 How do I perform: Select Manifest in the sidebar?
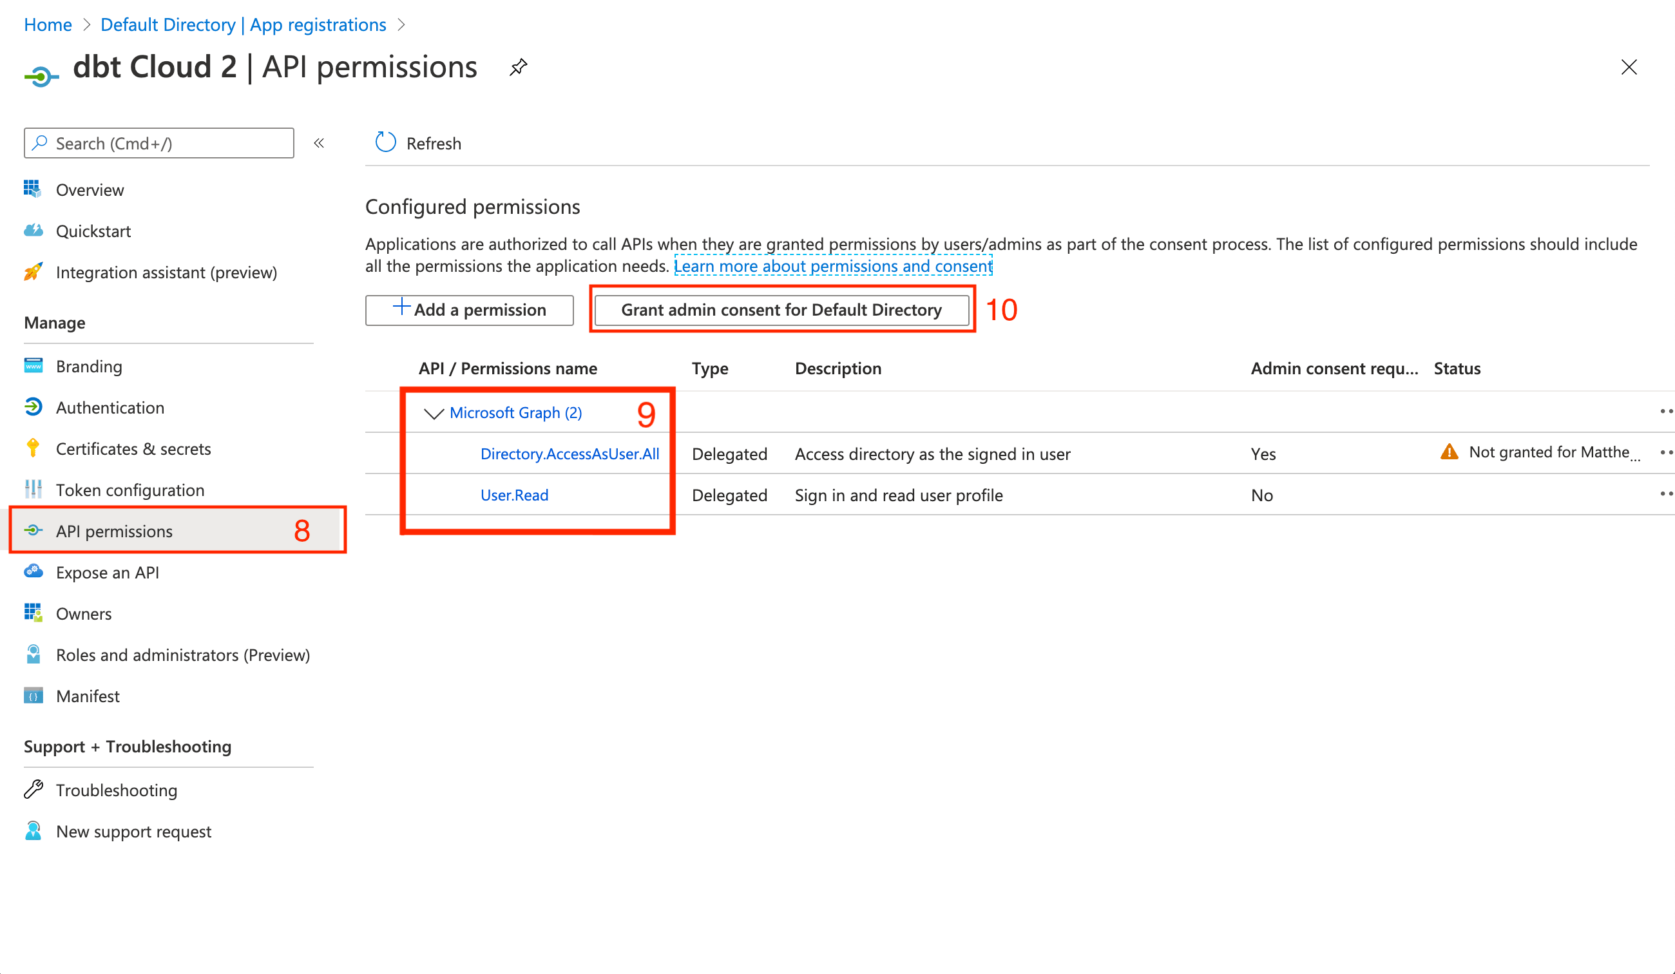coord(88,696)
